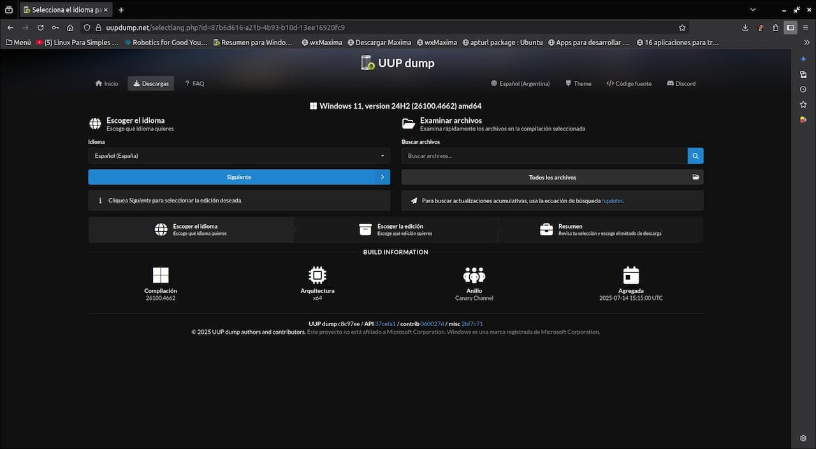Bookmark this page with the star icon
Viewport: 816px width, 449px height.
click(682, 27)
